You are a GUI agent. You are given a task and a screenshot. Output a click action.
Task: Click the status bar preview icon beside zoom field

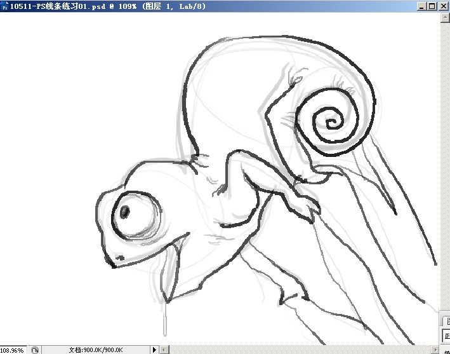35,350
